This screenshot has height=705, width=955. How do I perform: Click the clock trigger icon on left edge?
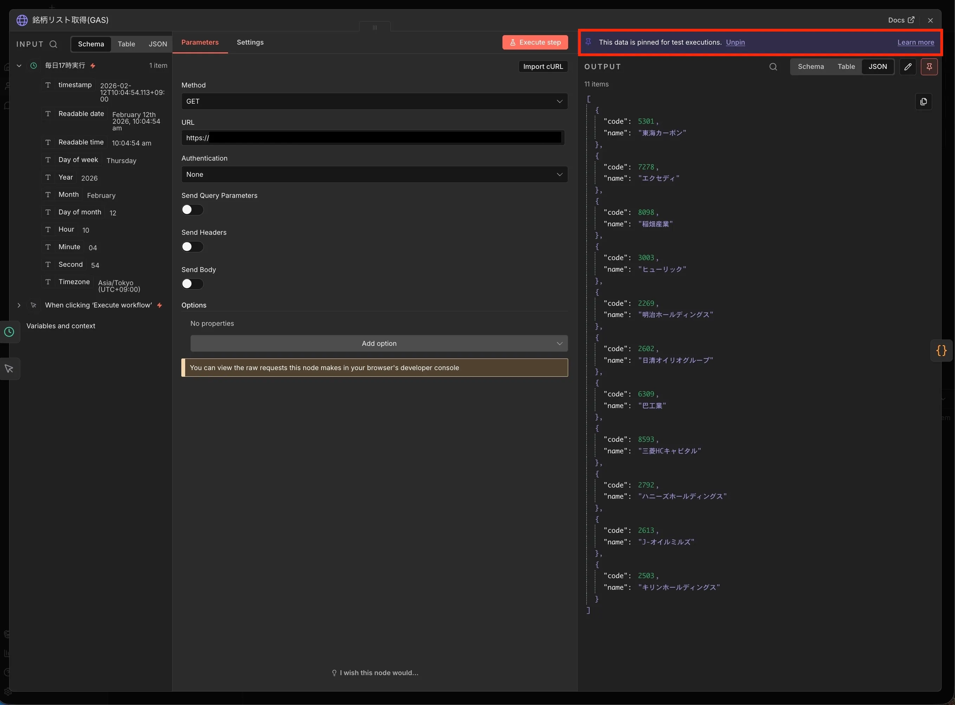tap(9, 332)
